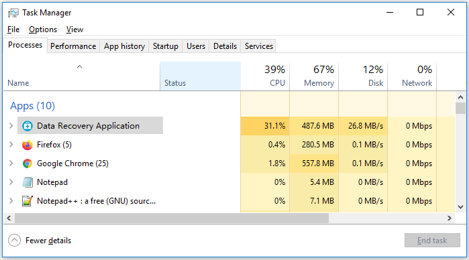This screenshot has width=469, height=260.
Task: Switch to the Startup tab
Action: (x=166, y=46)
